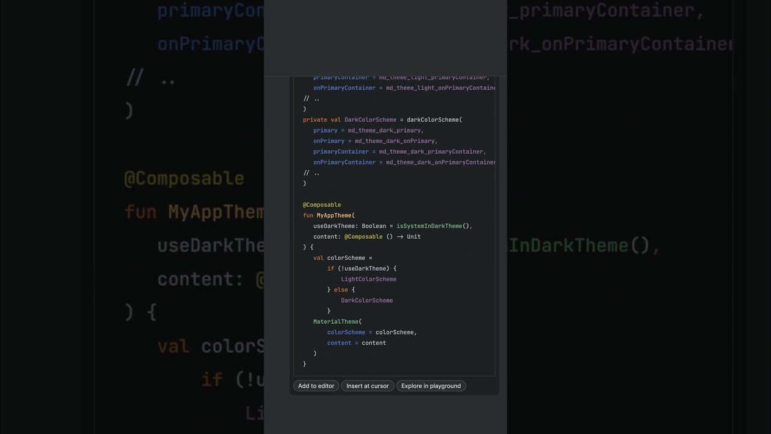Image resolution: width=771 pixels, height=434 pixels.
Task: Open Explore in playground
Action: coord(431,386)
